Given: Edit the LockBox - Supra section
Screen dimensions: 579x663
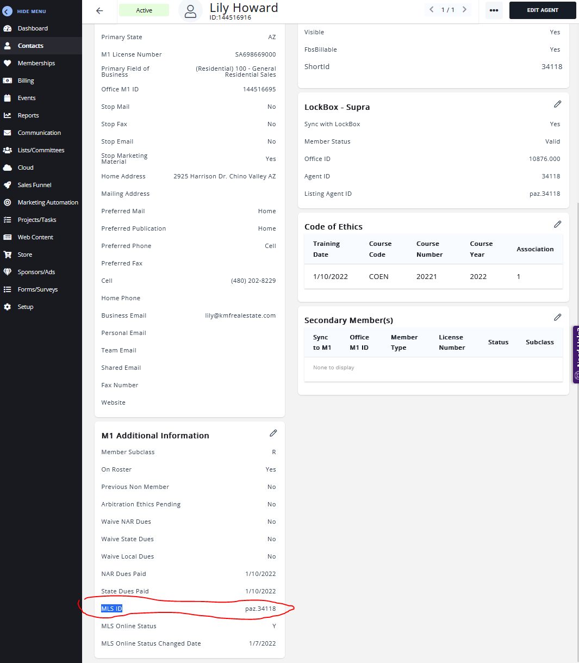Looking at the screenshot, I should pyautogui.click(x=557, y=104).
